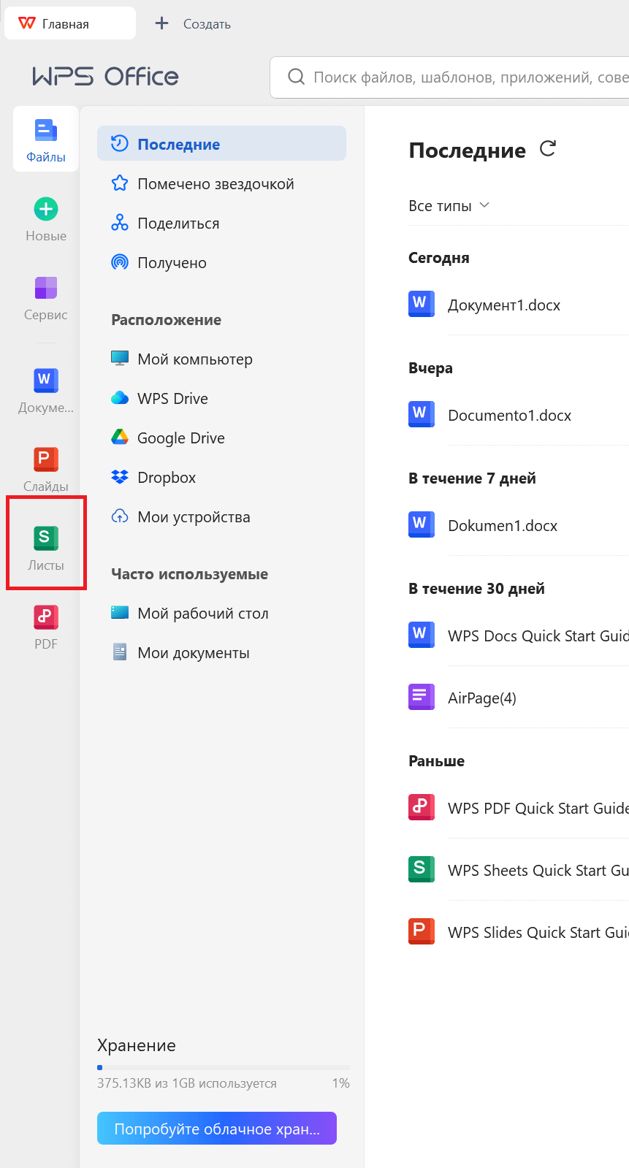Click the WPS Office logo

point(105,76)
